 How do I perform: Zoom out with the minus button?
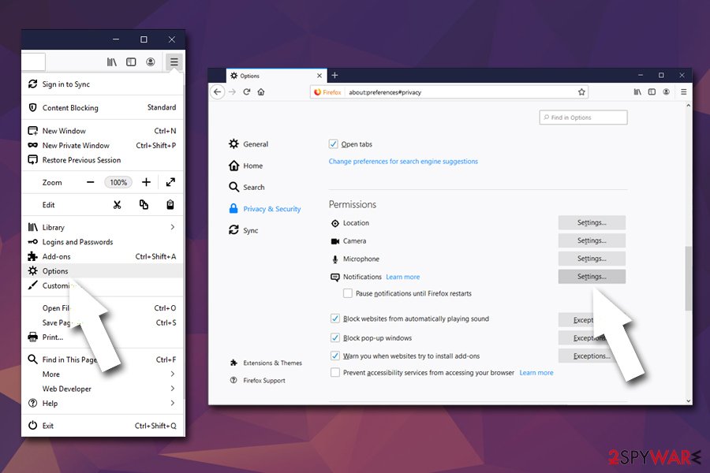click(91, 182)
